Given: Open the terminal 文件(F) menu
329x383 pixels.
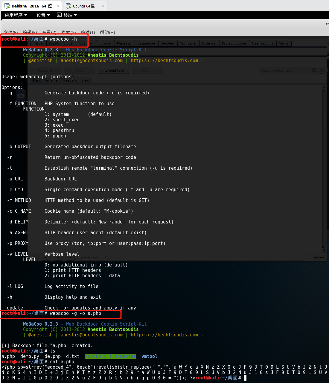Looking at the screenshot, I should (11, 32).
